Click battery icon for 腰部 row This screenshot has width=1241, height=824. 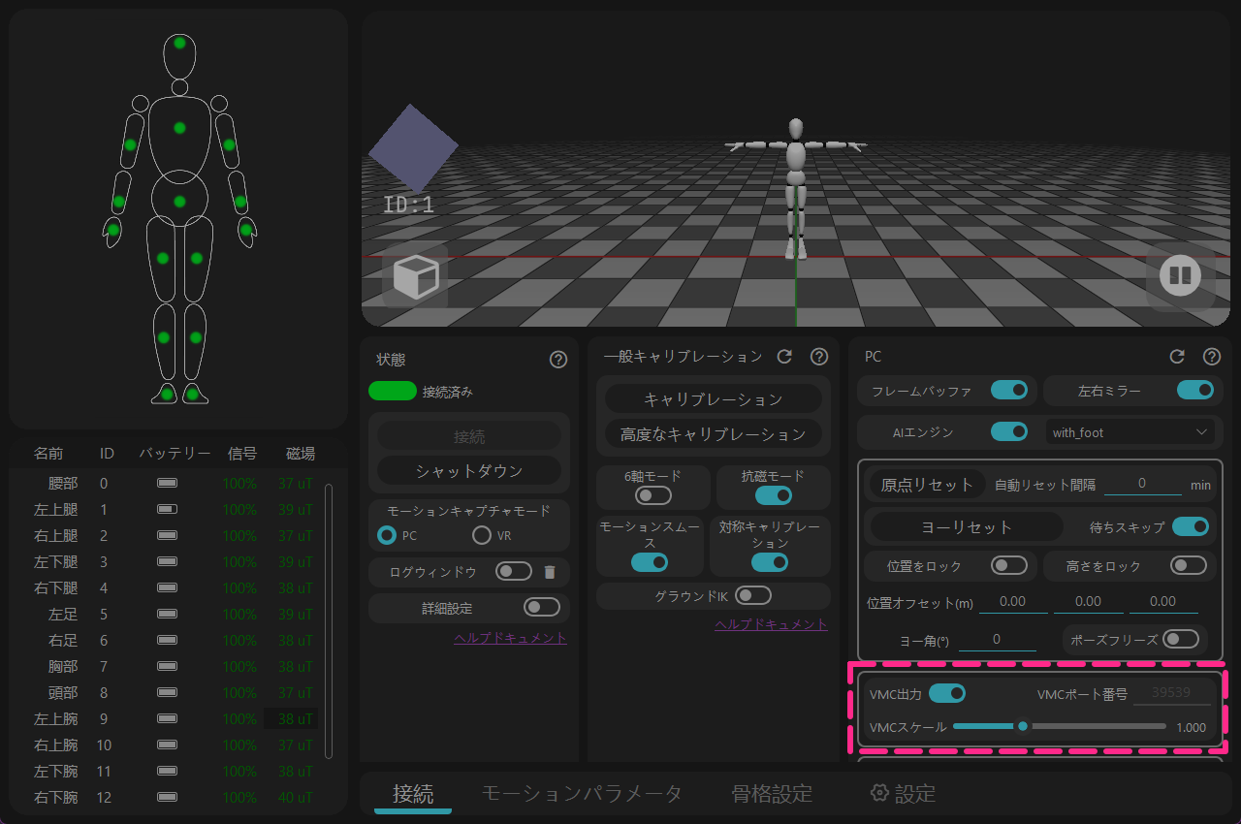[x=168, y=483]
